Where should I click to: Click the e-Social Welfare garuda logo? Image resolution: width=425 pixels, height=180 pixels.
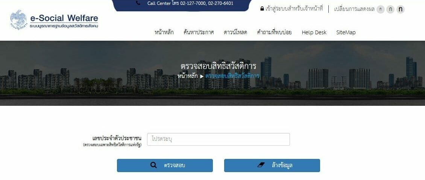[19, 20]
